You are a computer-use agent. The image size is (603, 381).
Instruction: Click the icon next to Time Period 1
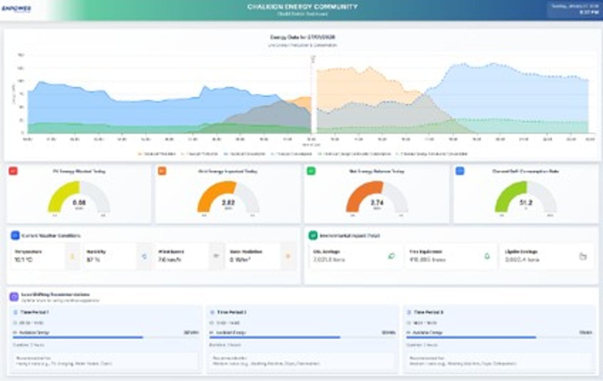click(15, 312)
